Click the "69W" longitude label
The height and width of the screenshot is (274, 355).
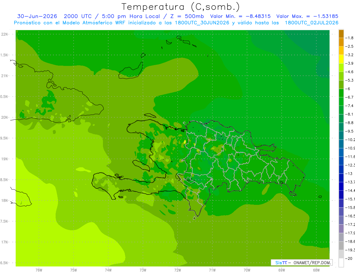coord(282,270)
